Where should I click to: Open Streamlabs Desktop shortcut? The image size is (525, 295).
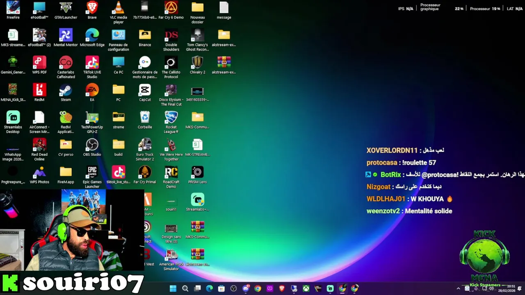tap(13, 122)
